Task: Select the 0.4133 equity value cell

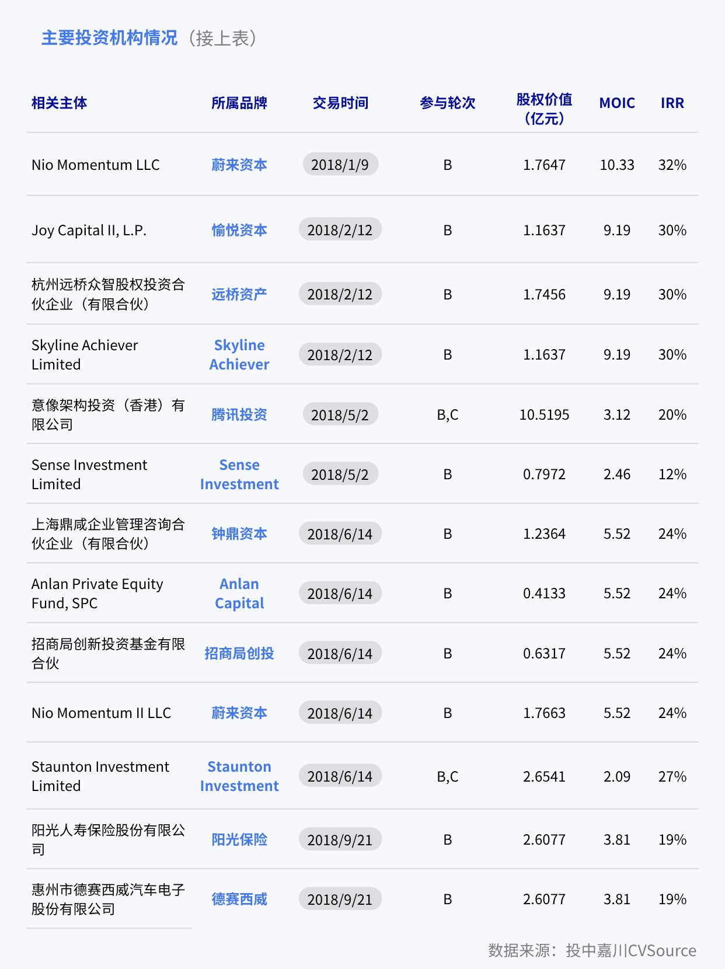Action: (544, 593)
